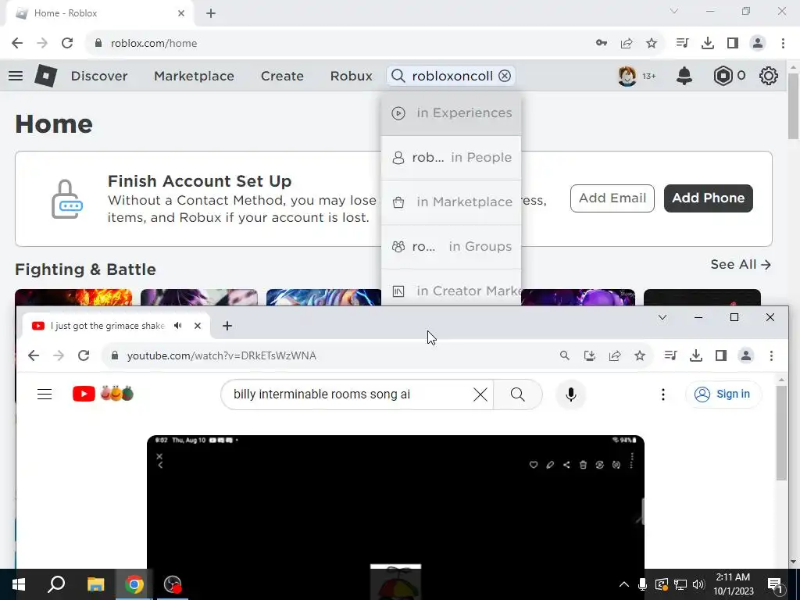Mute the YouTube tab audio icon
The image size is (800, 600).
click(178, 326)
